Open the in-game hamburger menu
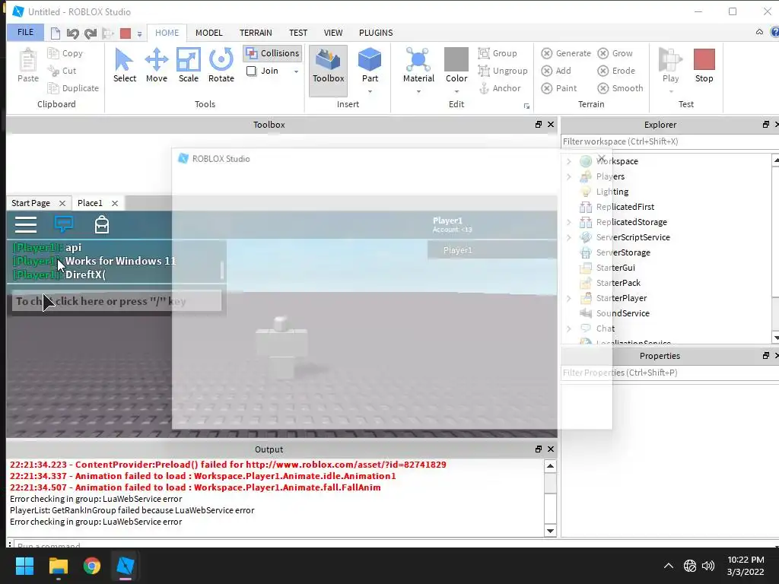This screenshot has height=584, width=779. pyautogui.click(x=25, y=225)
